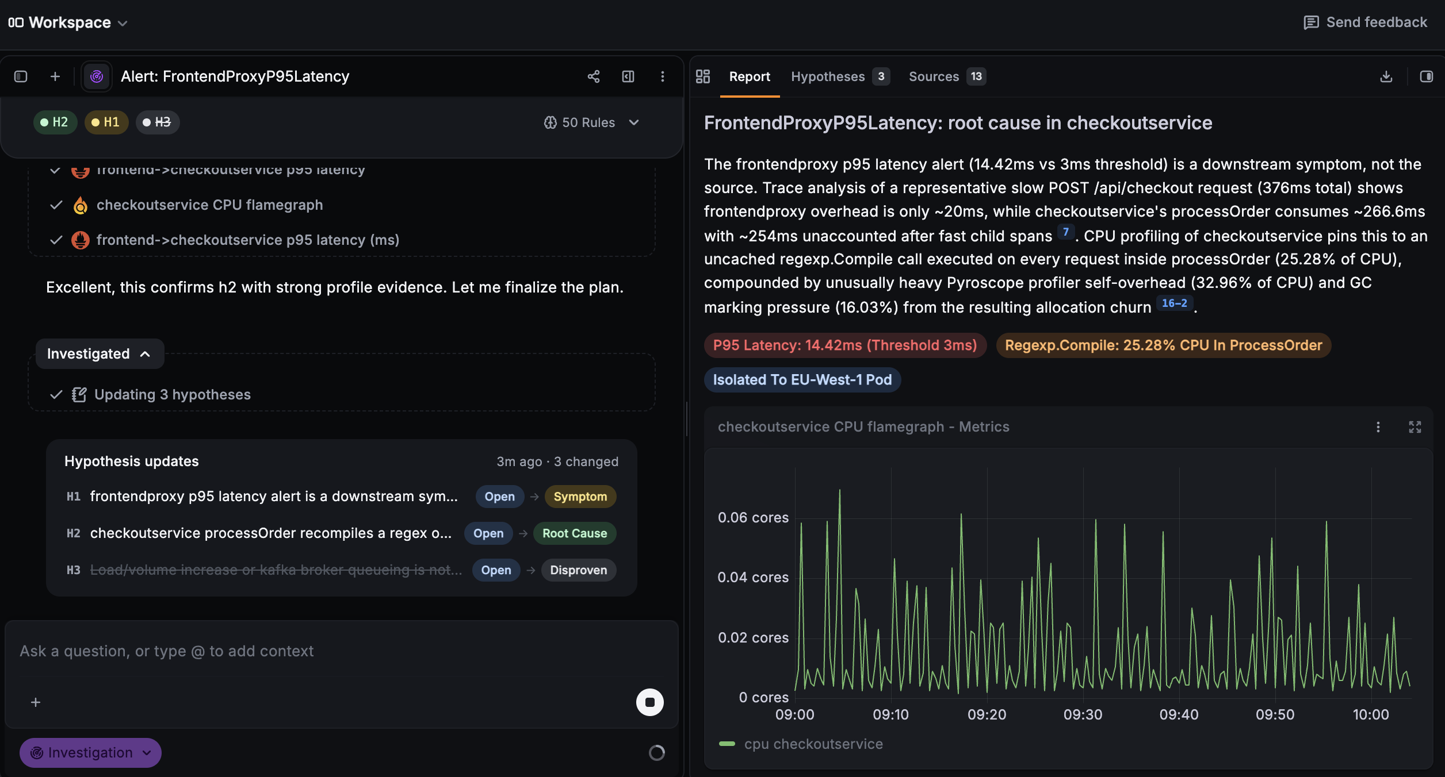The width and height of the screenshot is (1445, 777).
Task: Open the Investigation mode selector
Action: (x=90, y=753)
